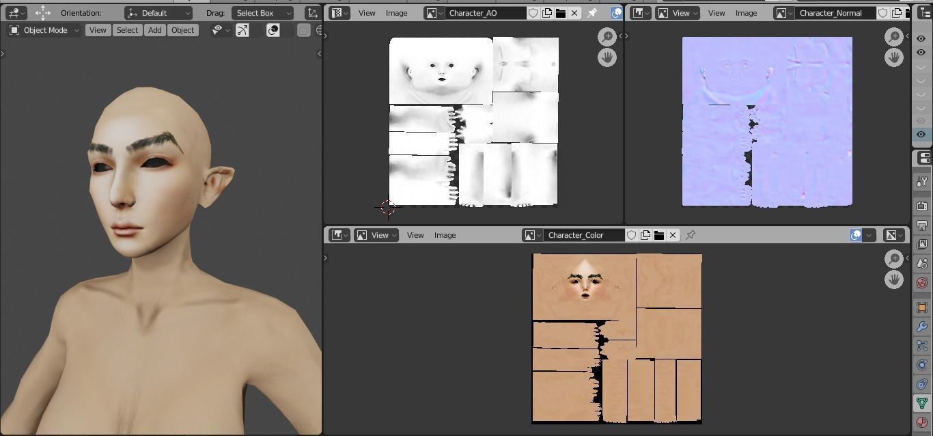Toggle fake user shield for Character_Normal
This screenshot has width=933, height=436.
883,13
